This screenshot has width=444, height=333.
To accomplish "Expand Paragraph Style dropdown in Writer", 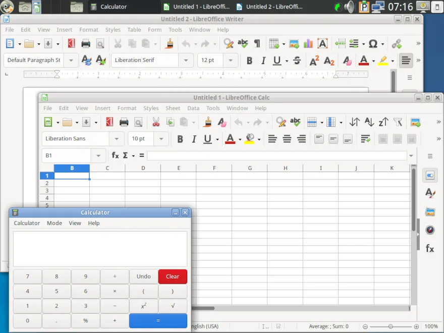I will (71, 61).
